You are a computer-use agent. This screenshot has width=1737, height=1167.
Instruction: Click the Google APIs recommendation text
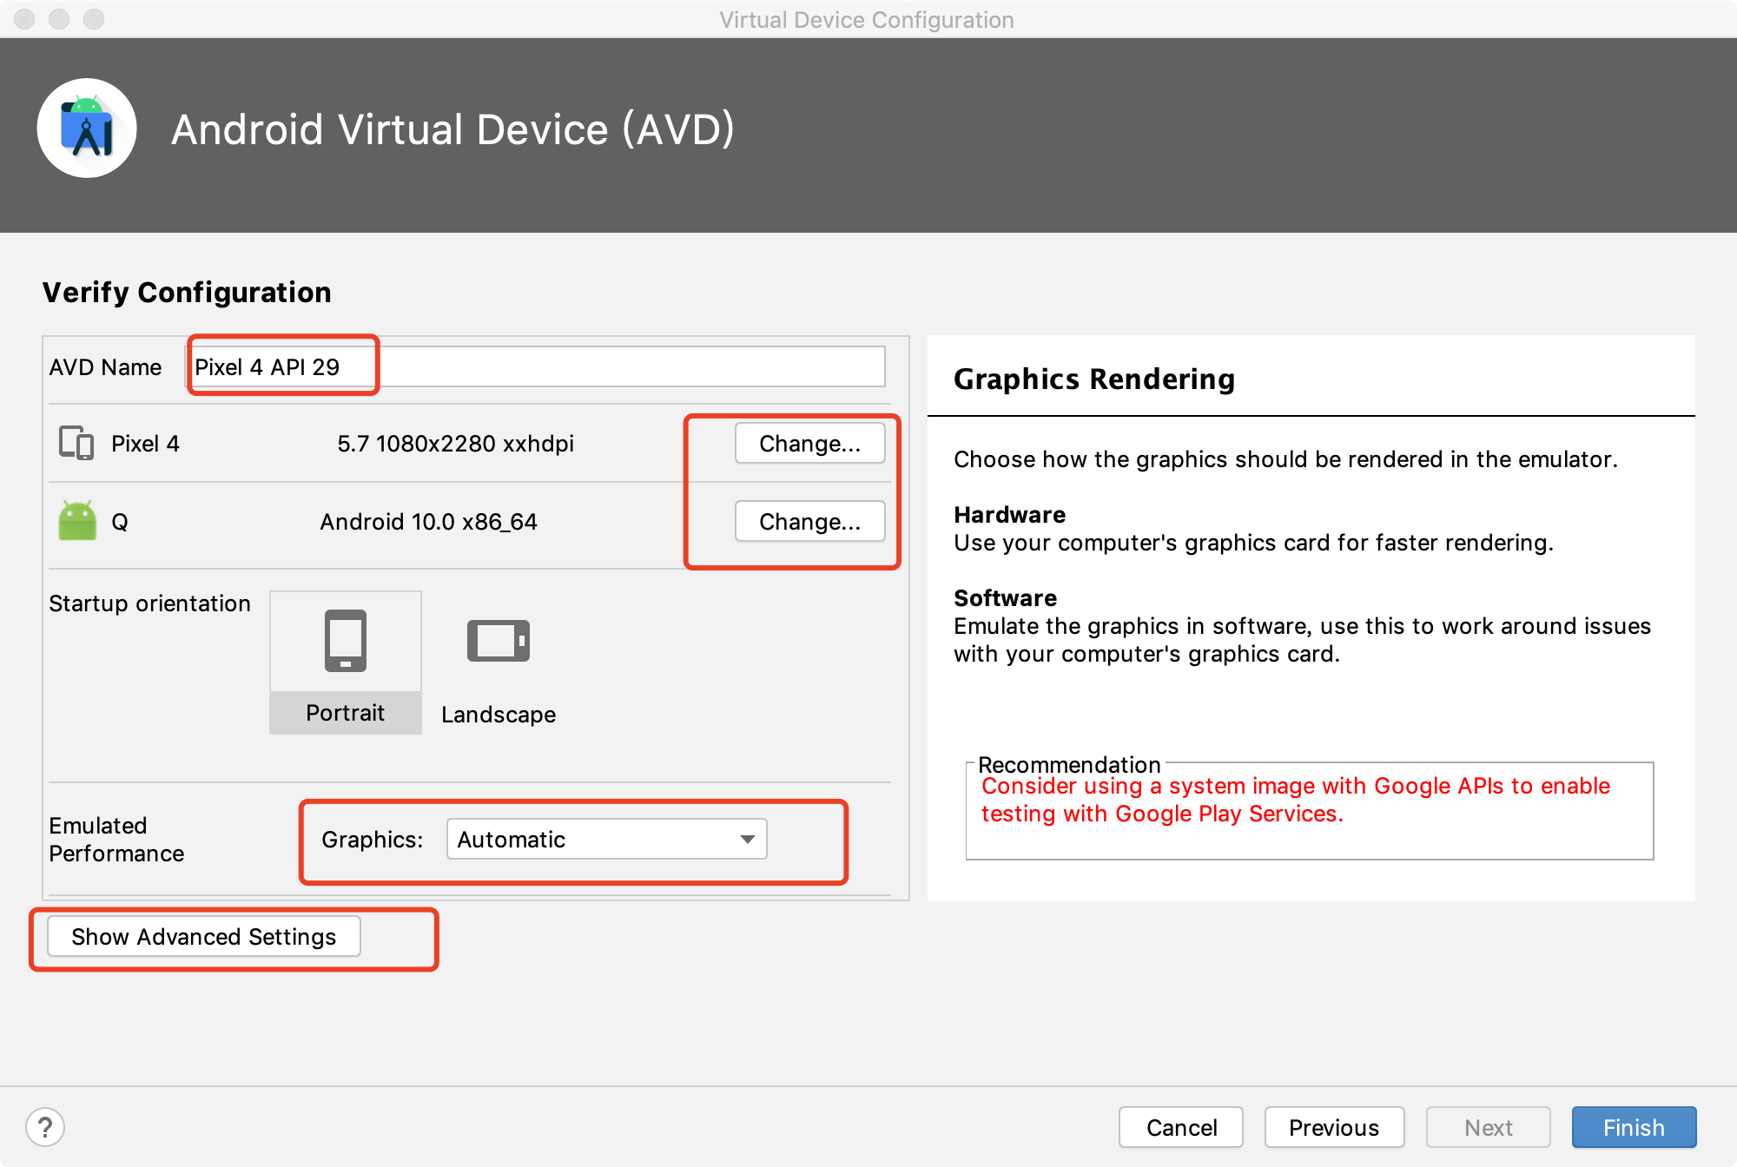[x=1295, y=799]
